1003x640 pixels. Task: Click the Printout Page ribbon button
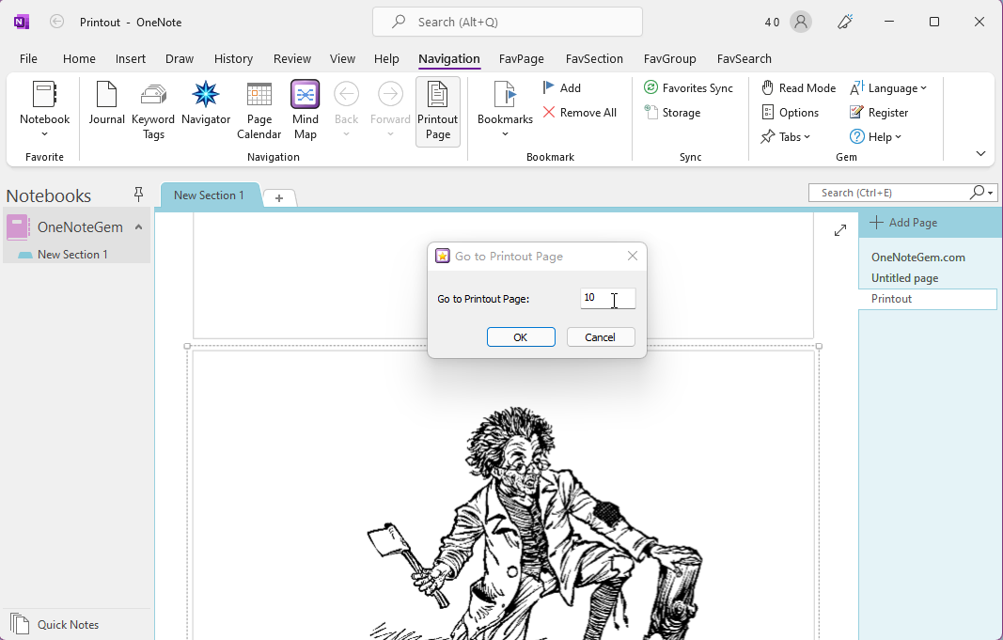(437, 111)
